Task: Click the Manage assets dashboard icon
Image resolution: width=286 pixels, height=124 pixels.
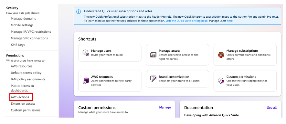Action: point(153,55)
